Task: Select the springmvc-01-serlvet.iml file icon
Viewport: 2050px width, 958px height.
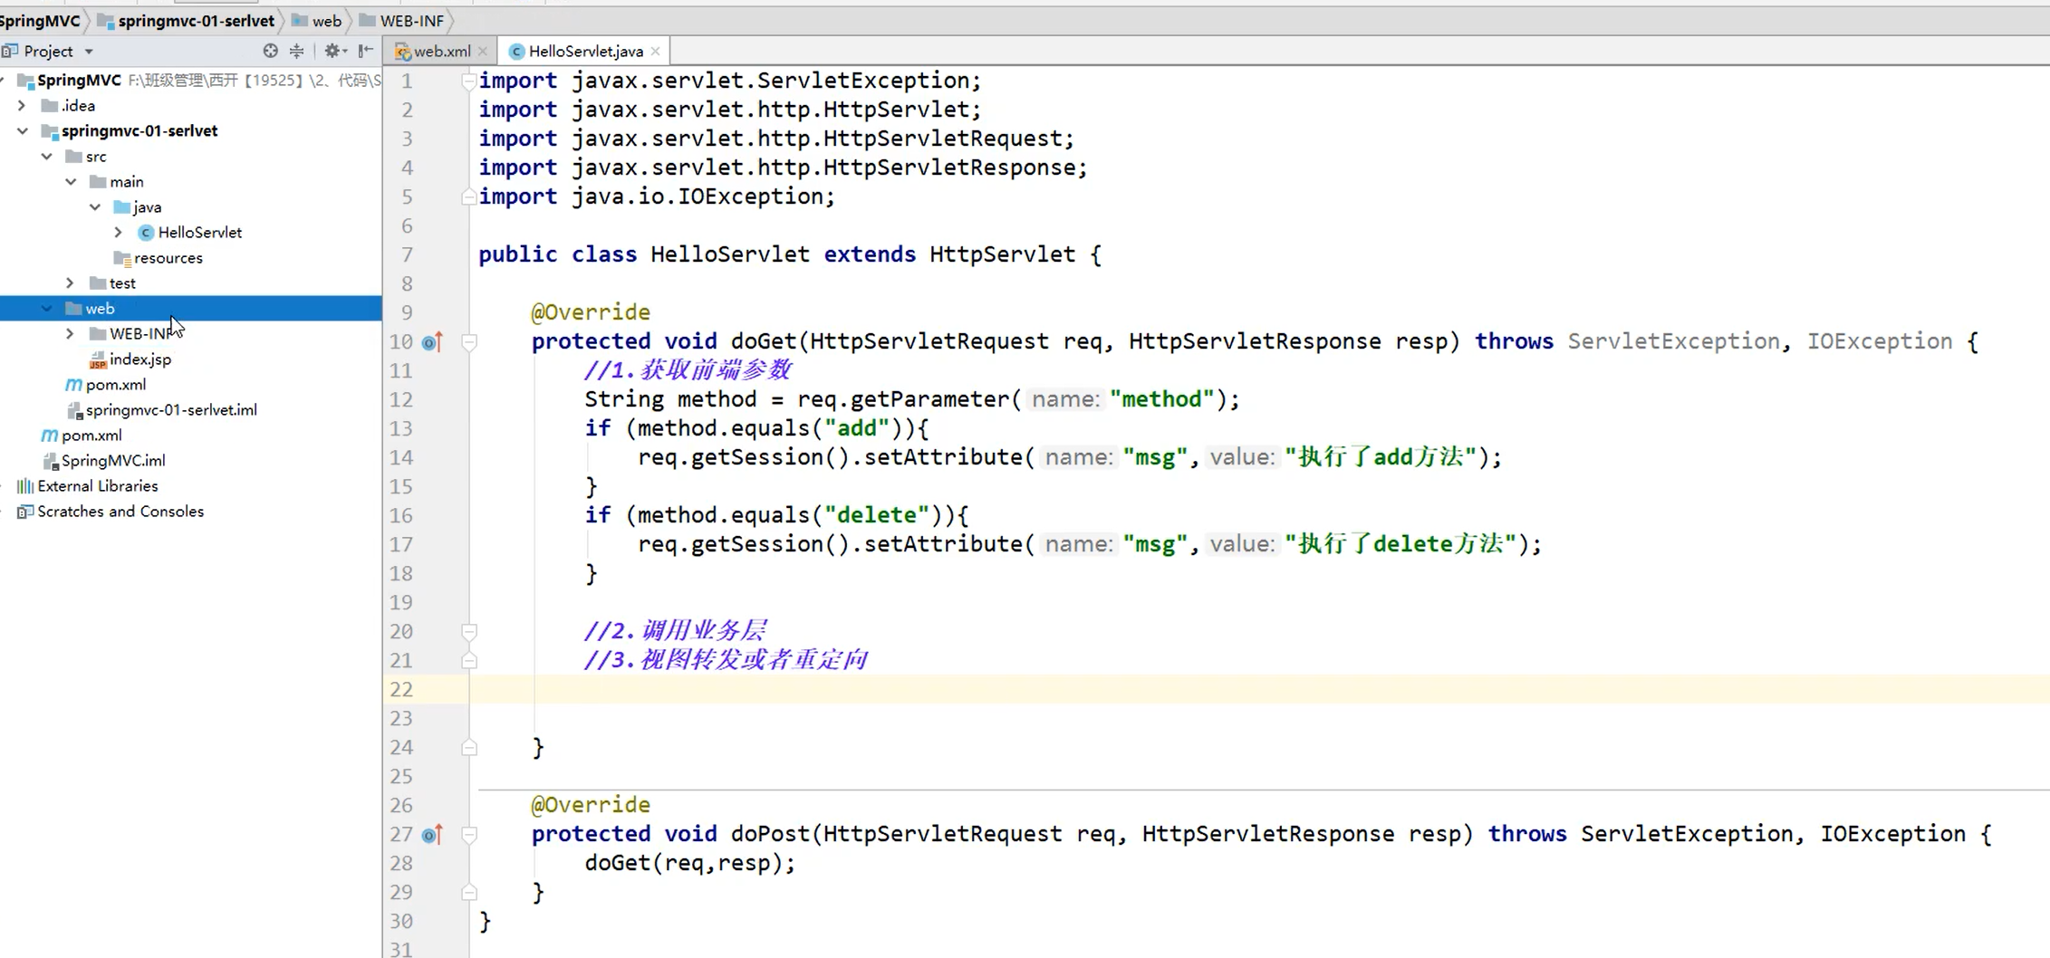Action: [75, 410]
